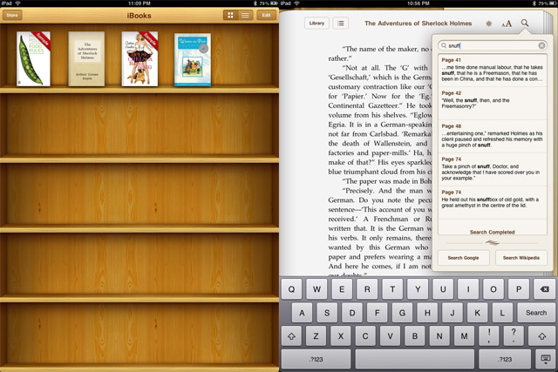Tap the M key
Viewport: 558px width, 372px height.
(x=465, y=335)
